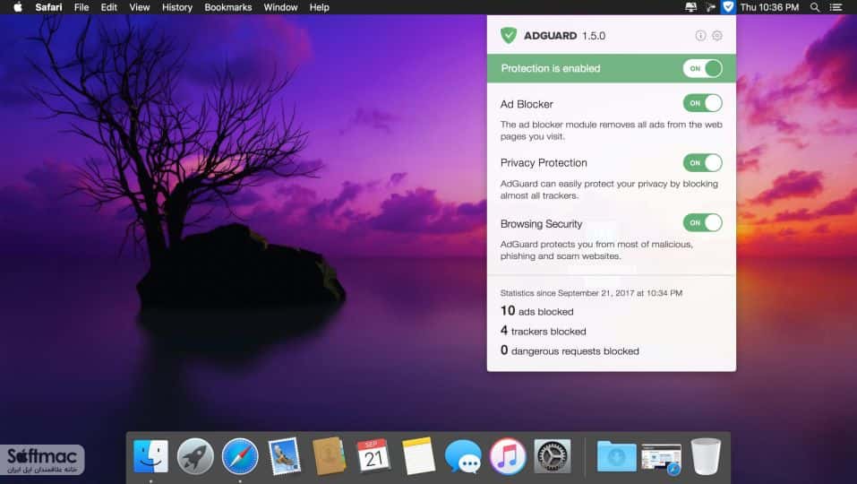Launch Launchpad rocket icon in the Dock

(x=195, y=455)
